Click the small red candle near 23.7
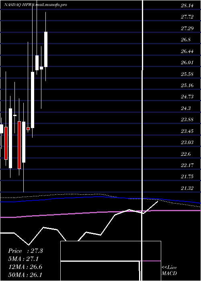 pyautogui.click(x=28, y=129)
